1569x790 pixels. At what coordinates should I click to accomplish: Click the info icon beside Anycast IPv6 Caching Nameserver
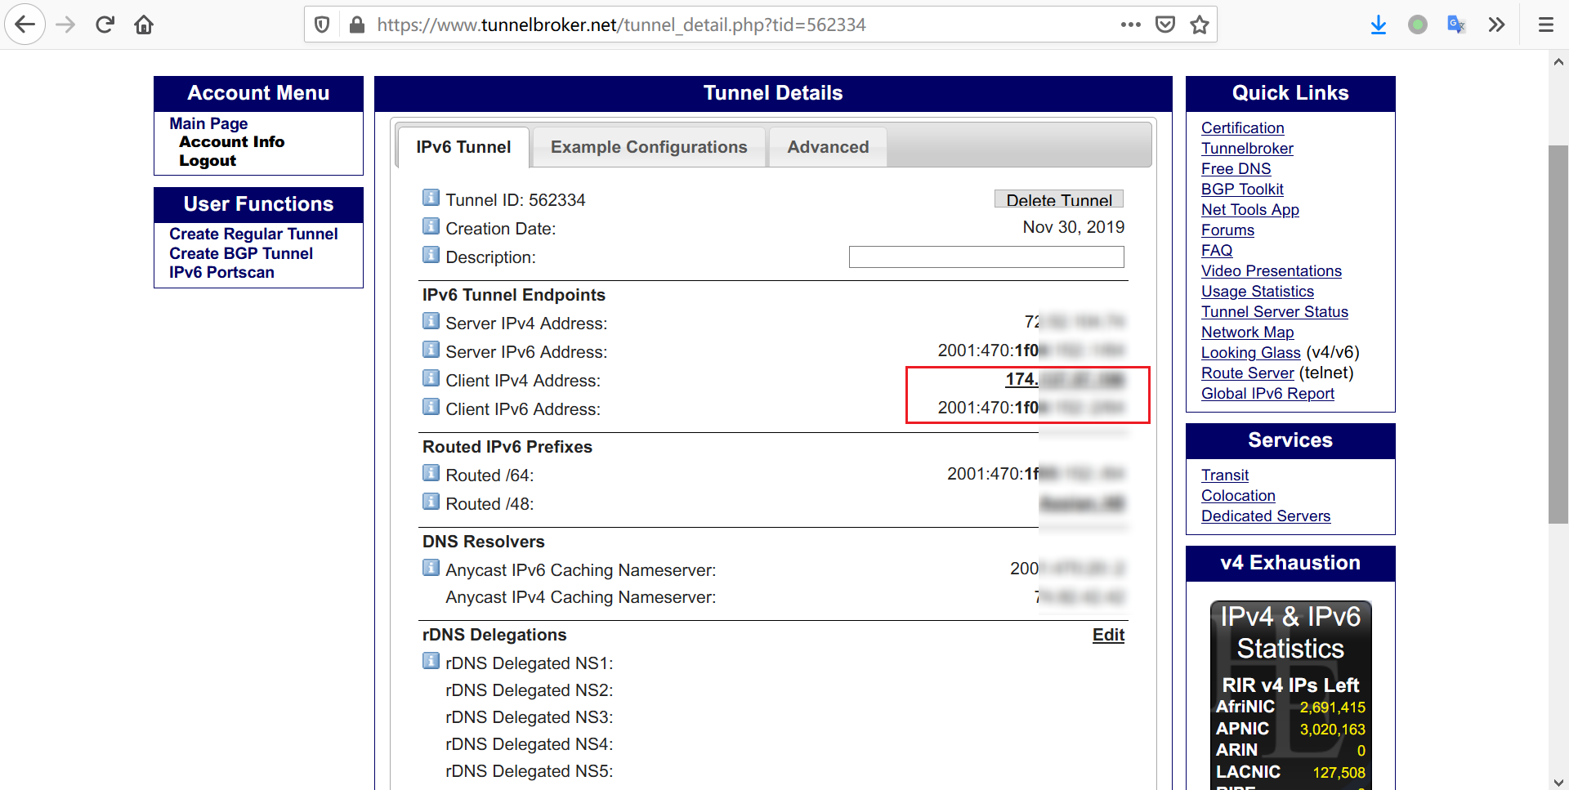431,567
